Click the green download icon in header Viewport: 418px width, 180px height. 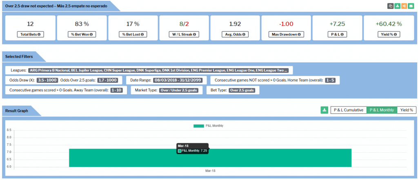398,6
